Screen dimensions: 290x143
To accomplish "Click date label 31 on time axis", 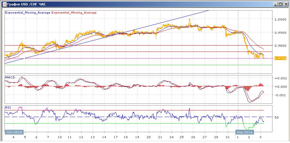I will (227, 137).
